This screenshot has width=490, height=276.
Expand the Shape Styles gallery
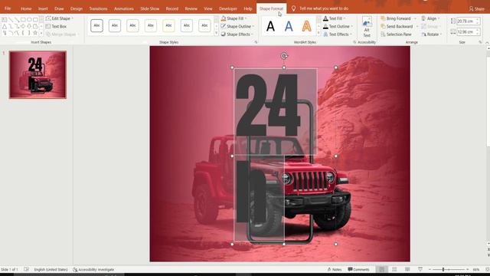[x=216, y=33]
